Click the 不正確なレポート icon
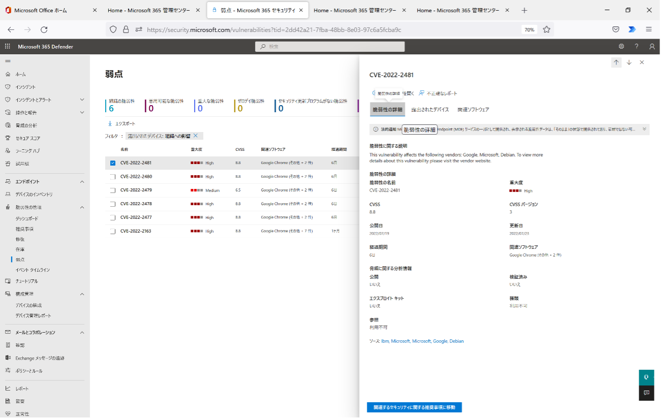 422,93
